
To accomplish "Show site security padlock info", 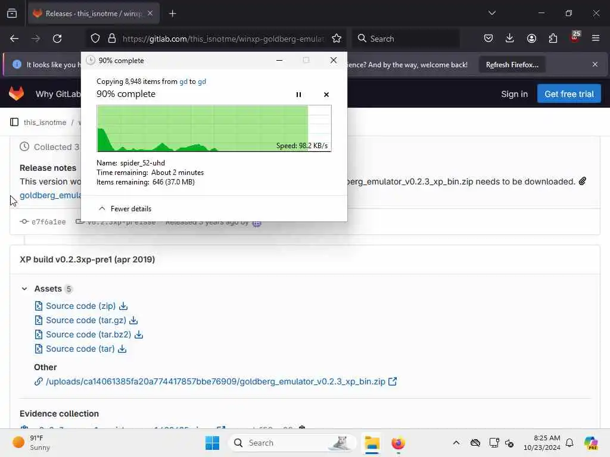I will [x=112, y=39].
